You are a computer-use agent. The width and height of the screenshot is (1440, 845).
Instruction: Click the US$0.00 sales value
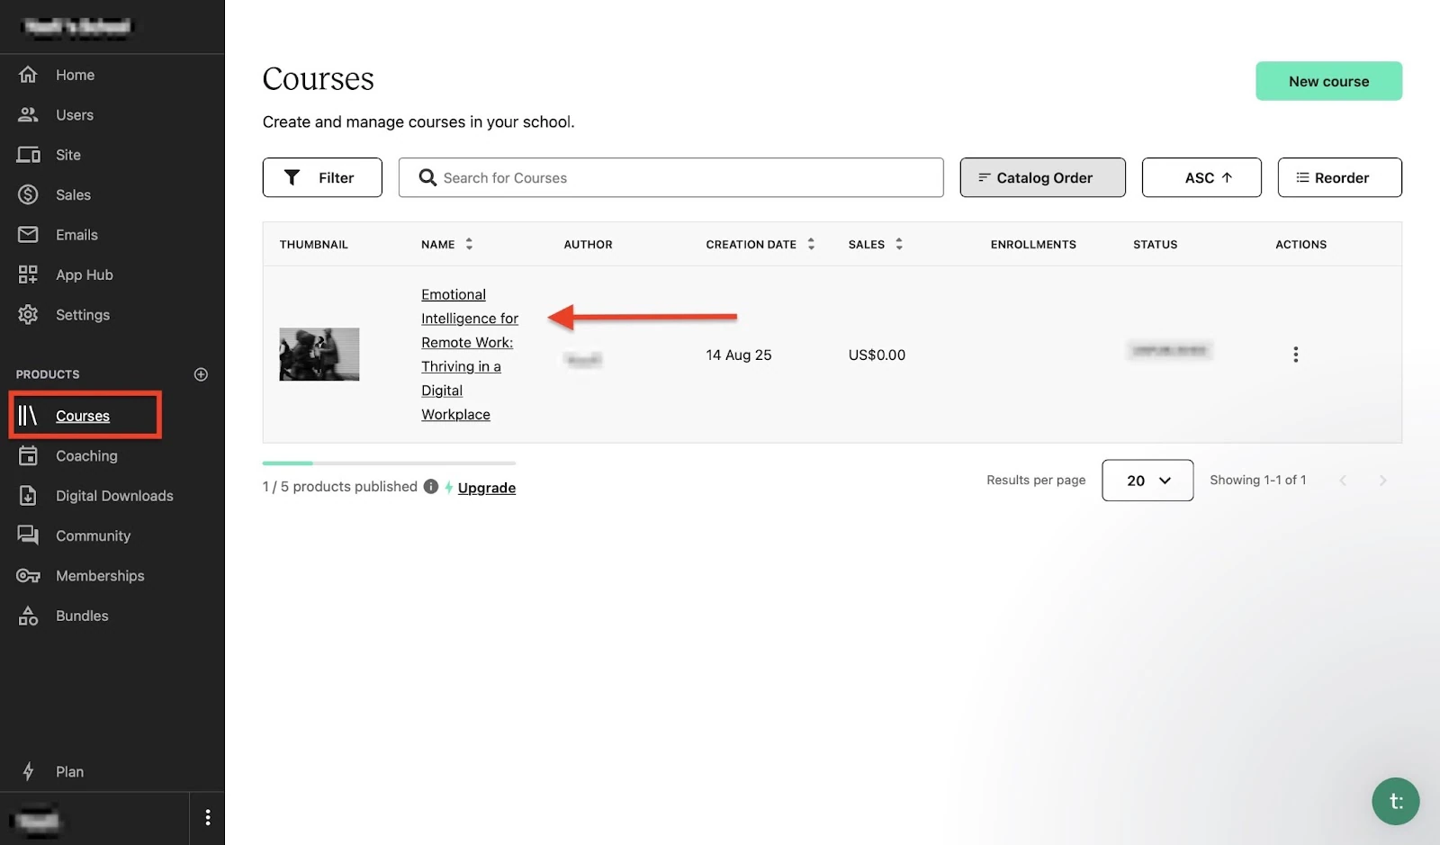click(x=877, y=355)
